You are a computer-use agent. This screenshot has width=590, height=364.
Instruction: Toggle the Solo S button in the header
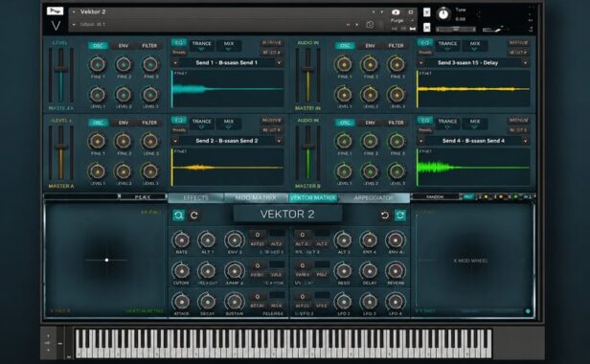(427, 12)
